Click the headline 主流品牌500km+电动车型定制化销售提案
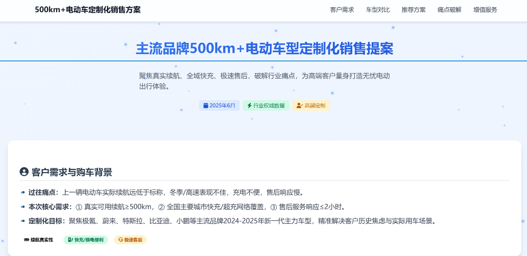The width and height of the screenshot is (527, 256). click(264, 49)
